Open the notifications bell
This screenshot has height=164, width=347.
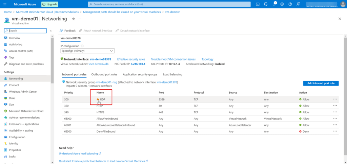pyautogui.click(x=274, y=4)
